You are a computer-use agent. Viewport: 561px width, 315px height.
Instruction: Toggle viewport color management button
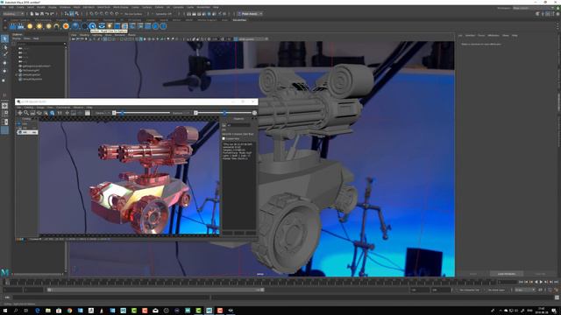[x=236, y=38]
